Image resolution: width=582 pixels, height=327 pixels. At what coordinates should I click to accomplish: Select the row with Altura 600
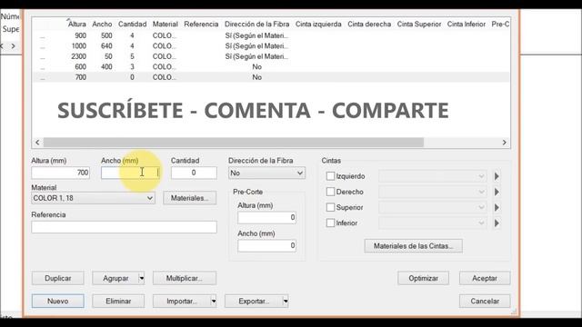271,66
